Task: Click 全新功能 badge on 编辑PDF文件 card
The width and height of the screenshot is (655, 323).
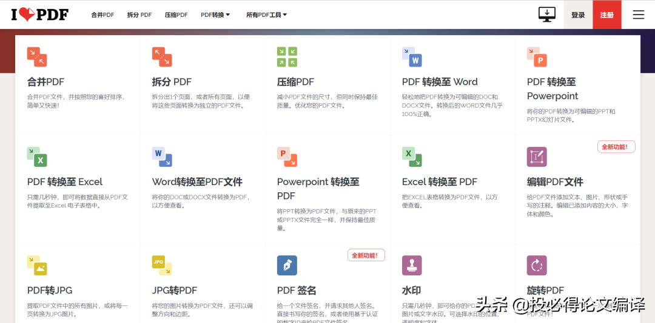Action: pyautogui.click(x=616, y=147)
